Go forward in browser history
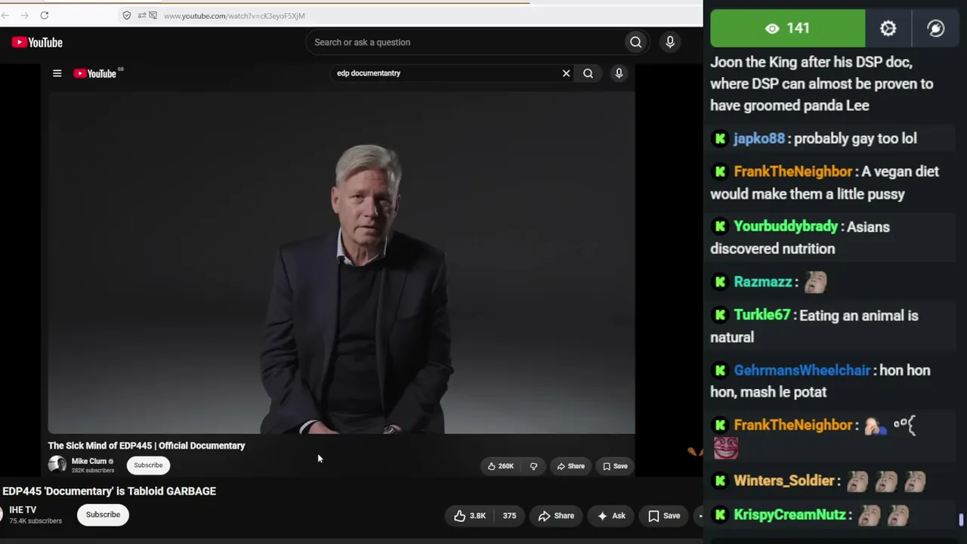The height and width of the screenshot is (544, 967). (25, 15)
